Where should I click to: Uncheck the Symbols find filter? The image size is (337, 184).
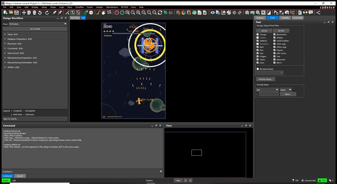click(258, 41)
